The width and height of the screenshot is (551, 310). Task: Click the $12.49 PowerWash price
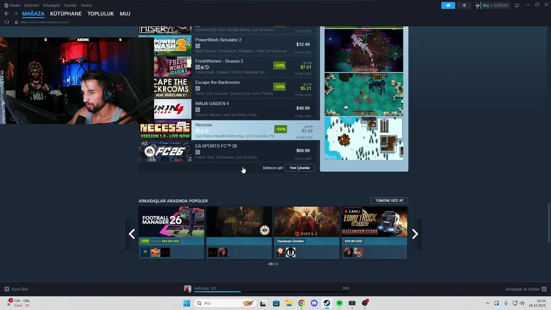[303, 44]
